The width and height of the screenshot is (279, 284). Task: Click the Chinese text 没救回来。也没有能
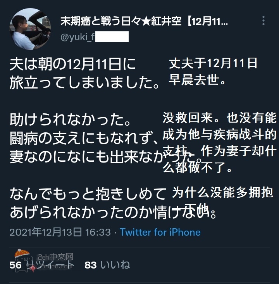click(x=219, y=118)
